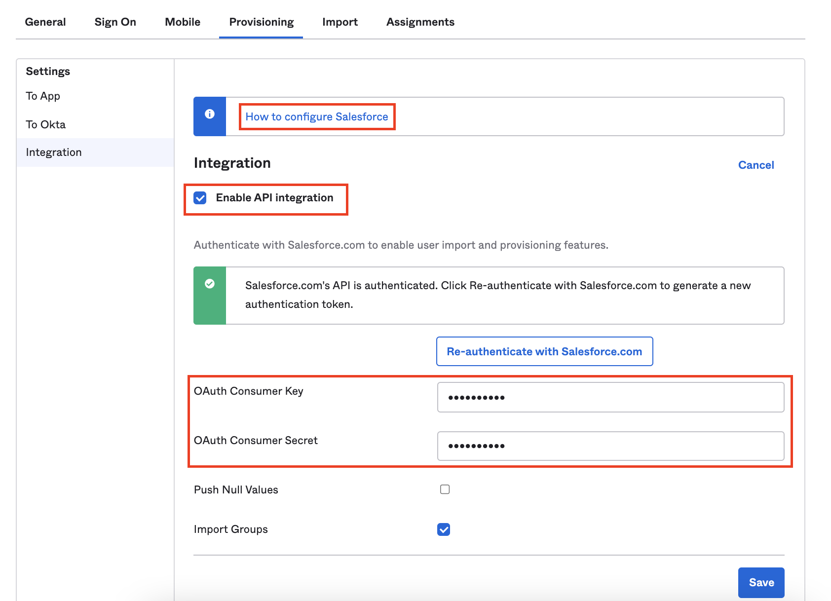
Task: Select Integration in settings sidebar
Action: (x=54, y=152)
